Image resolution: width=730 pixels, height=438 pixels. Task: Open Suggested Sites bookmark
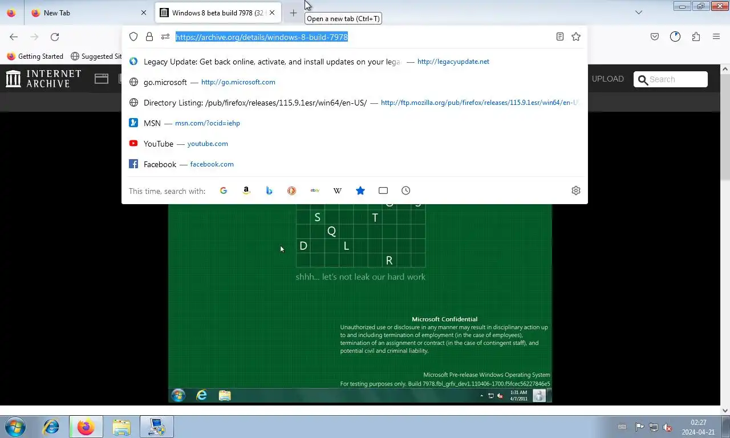[x=96, y=56]
